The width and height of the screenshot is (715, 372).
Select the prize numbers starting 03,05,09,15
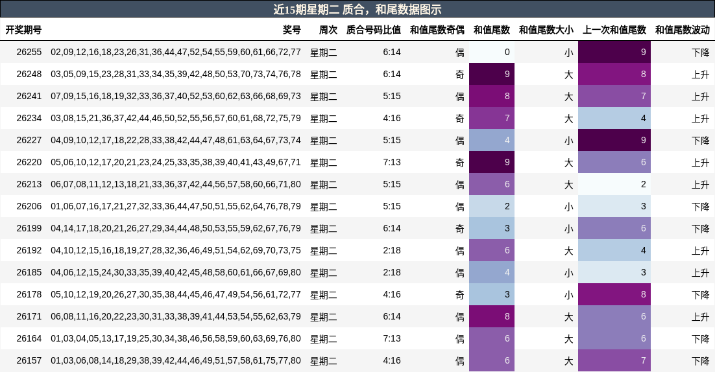click(176, 75)
